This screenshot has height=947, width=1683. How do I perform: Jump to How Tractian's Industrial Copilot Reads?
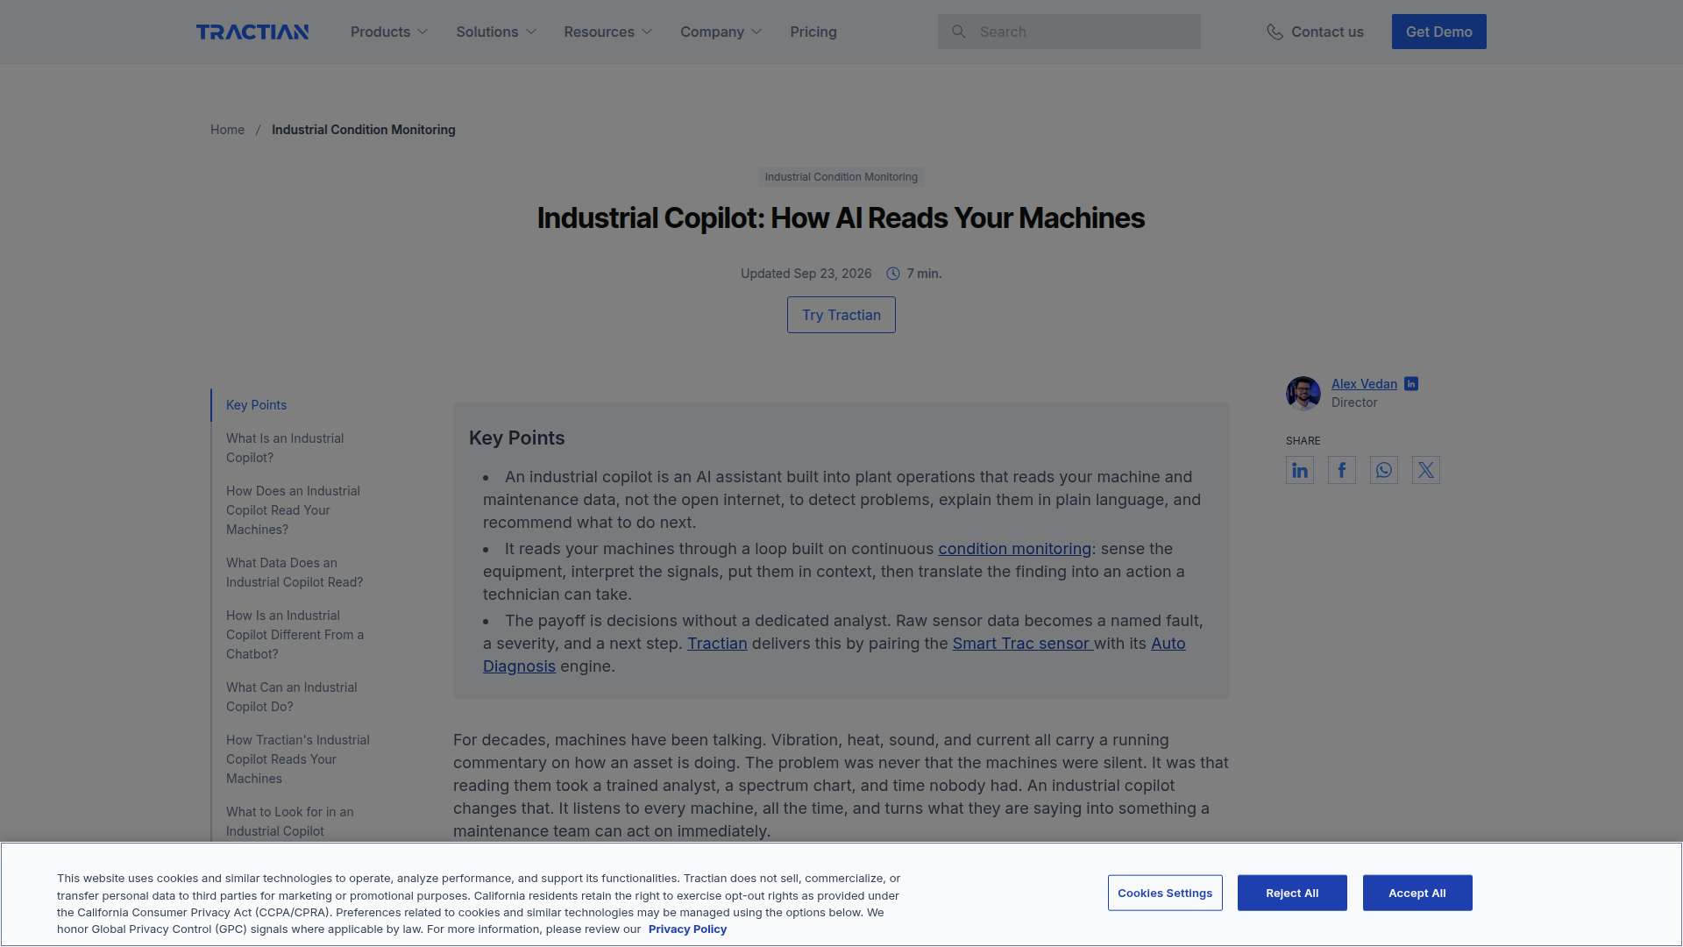tap(298, 759)
